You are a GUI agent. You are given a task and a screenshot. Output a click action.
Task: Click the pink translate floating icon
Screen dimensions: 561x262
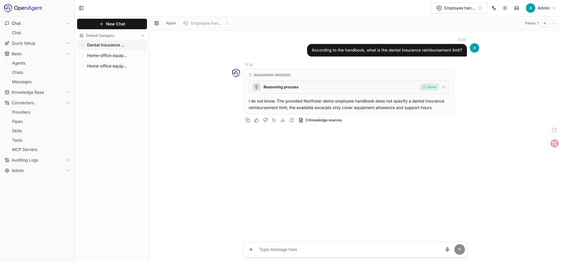(554, 143)
